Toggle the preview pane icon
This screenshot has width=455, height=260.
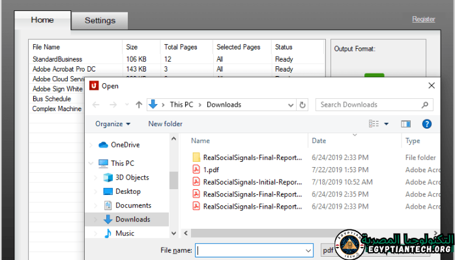[x=405, y=123]
